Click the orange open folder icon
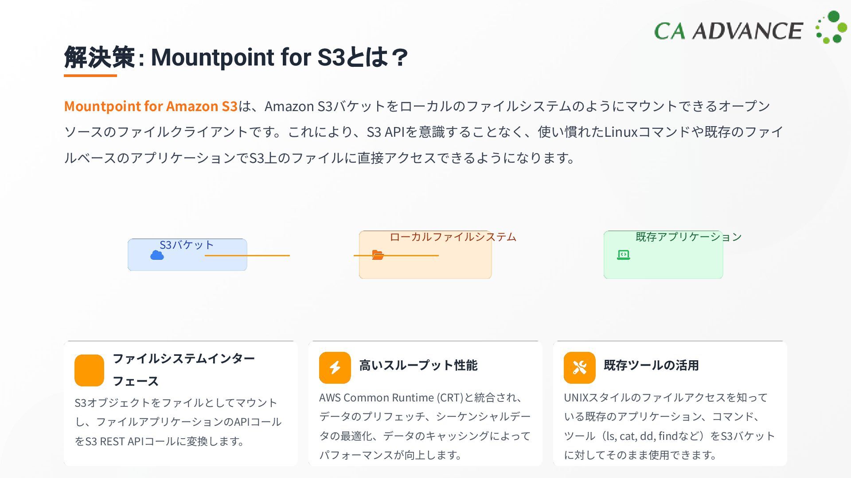The image size is (851, 478). pos(378,255)
